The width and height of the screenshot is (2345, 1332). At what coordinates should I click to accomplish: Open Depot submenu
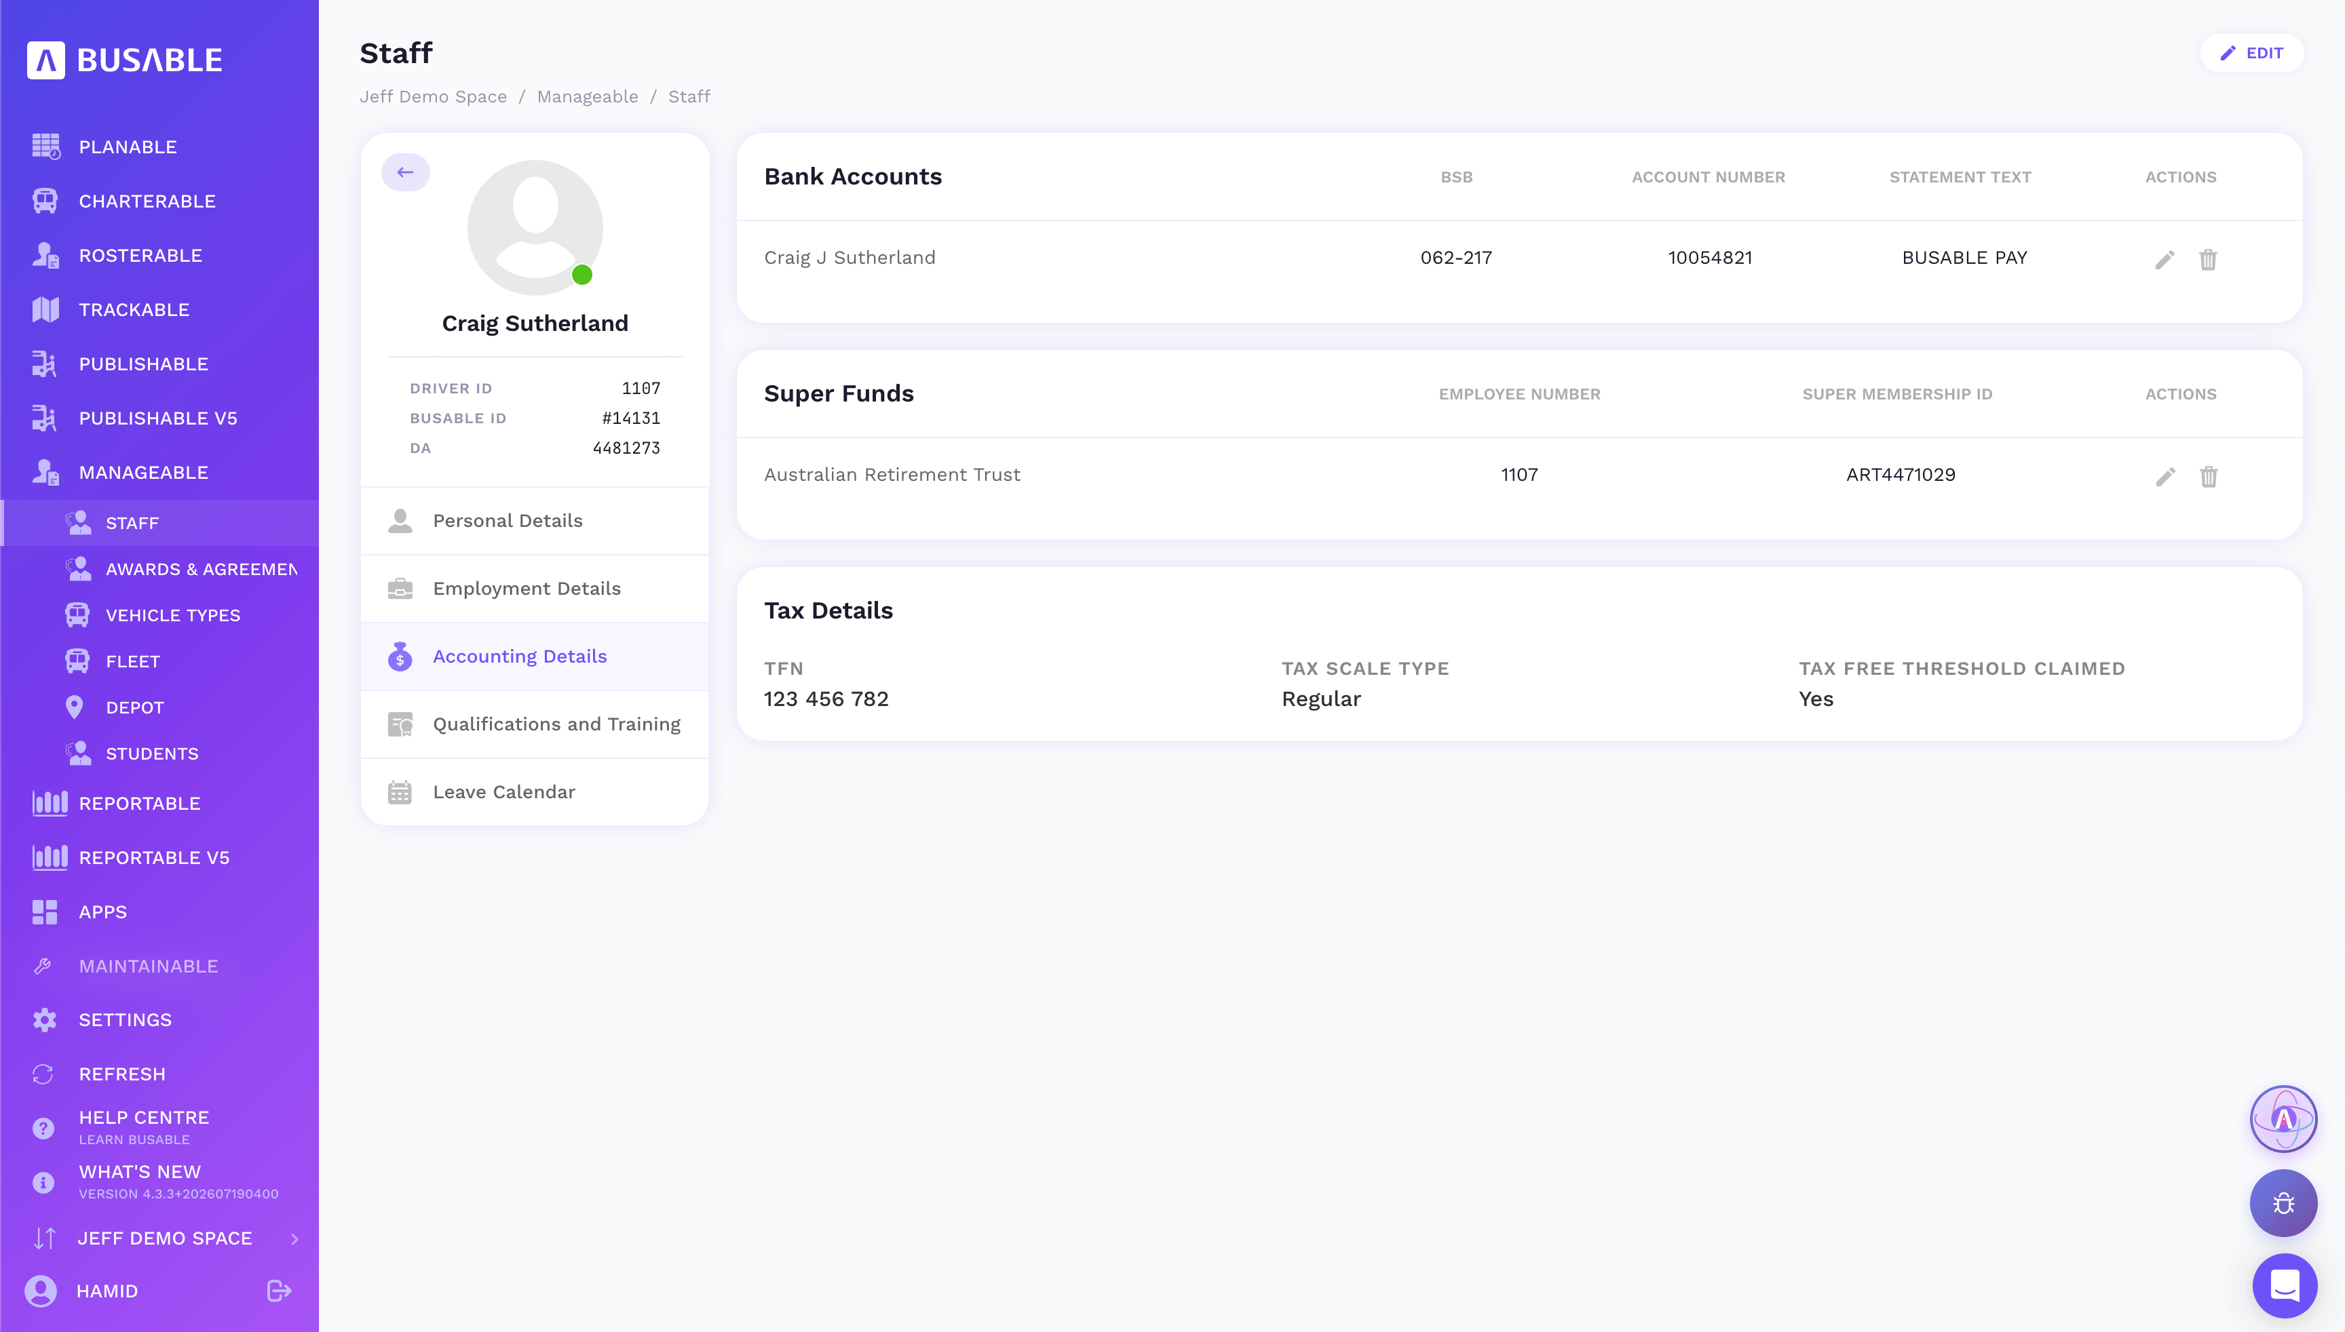[x=159, y=707]
